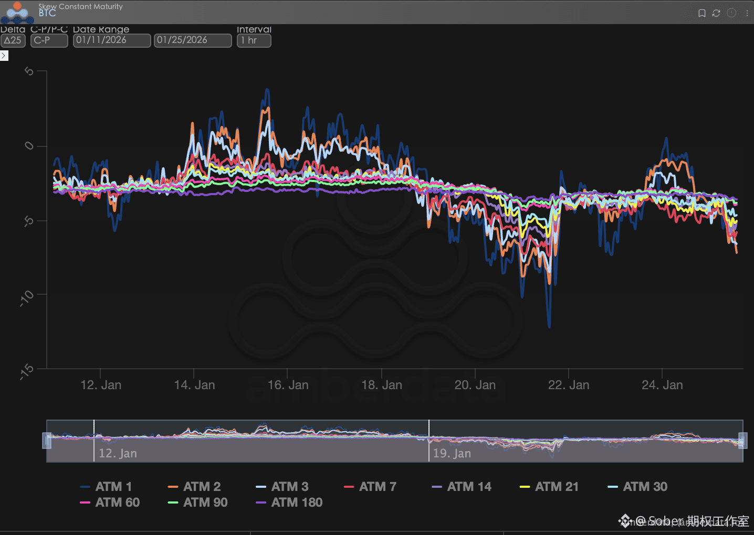
Task: Refresh the chart with the reload icon
Action: coord(716,13)
